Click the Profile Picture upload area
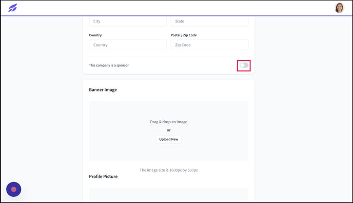Screen dimensions: 353x203 pos(169,194)
